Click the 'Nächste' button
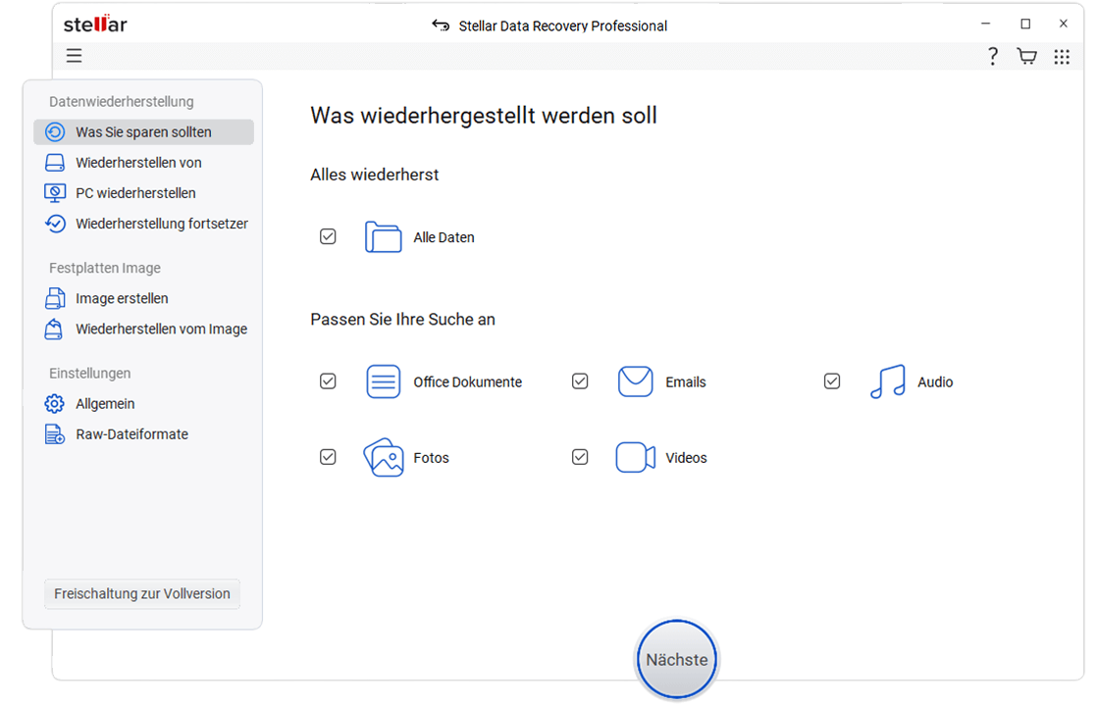The image size is (1097, 709). point(676,659)
